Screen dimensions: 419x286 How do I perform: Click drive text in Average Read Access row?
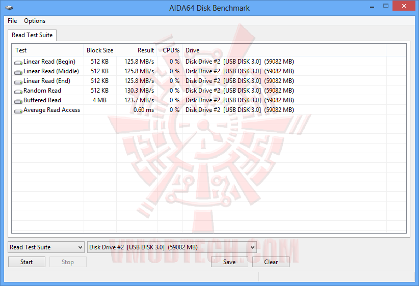click(x=240, y=110)
